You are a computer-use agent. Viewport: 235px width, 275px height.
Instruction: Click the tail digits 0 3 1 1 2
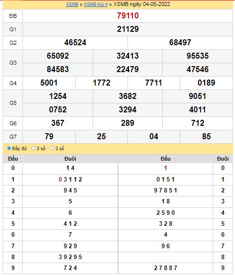tap(70, 180)
